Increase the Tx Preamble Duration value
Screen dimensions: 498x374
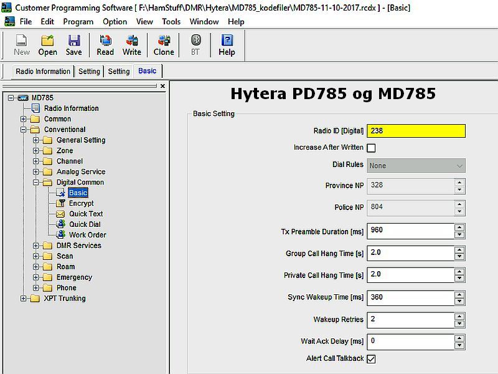coord(459,228)
